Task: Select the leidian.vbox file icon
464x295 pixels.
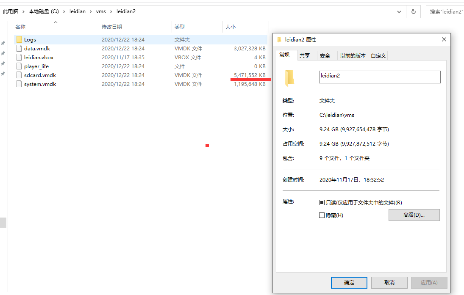Action: [19, 57]
